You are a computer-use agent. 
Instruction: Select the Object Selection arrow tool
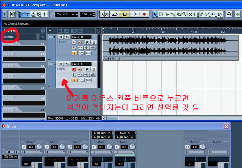(155, 15)
